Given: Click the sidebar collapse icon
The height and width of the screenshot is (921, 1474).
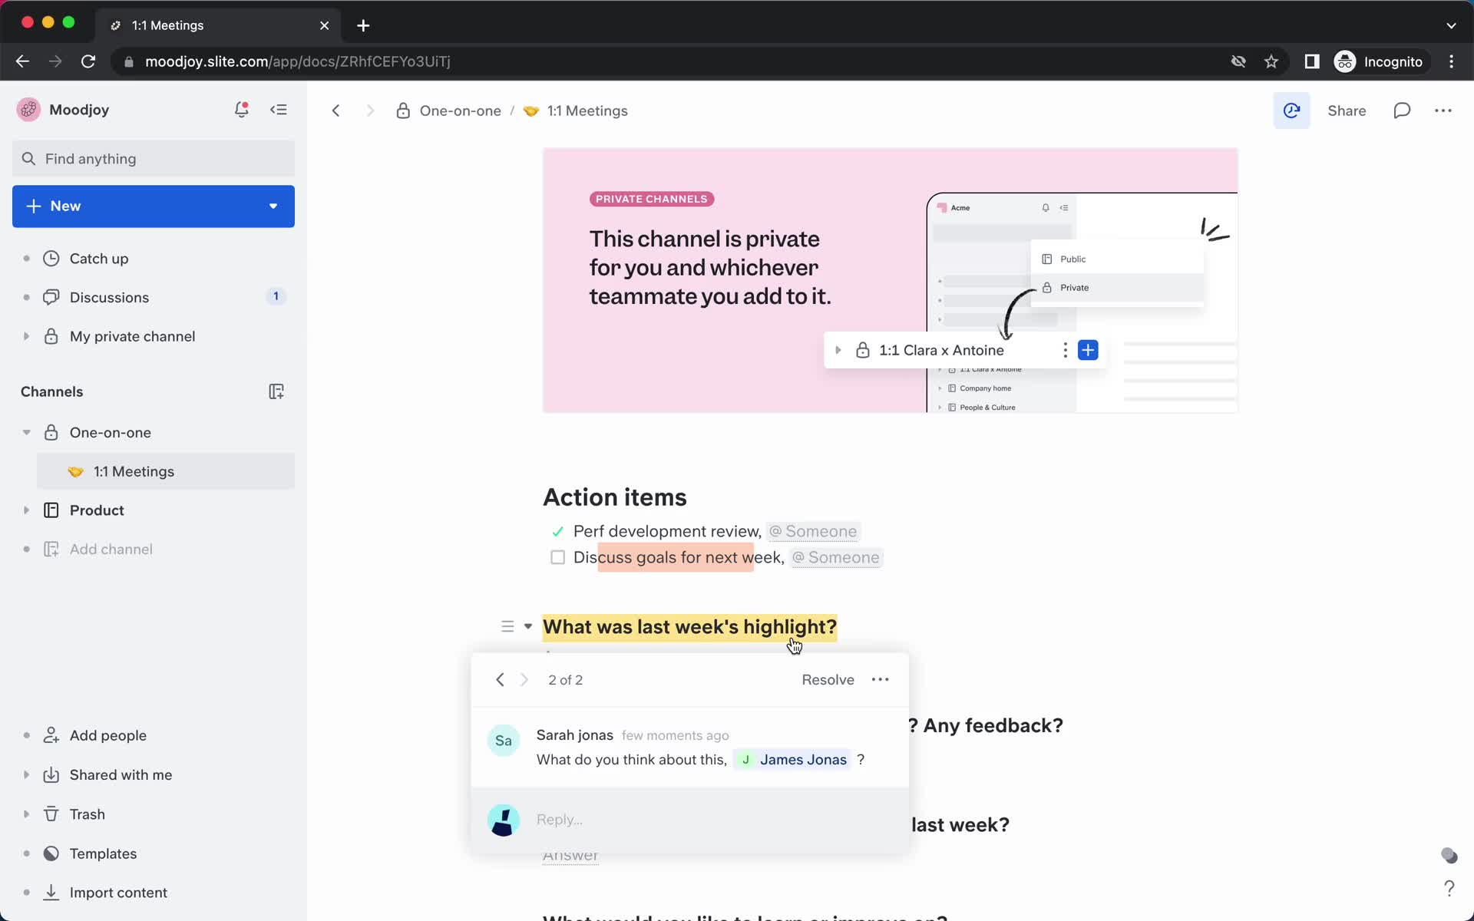Looking at the screenshot, I should (279, 109).
